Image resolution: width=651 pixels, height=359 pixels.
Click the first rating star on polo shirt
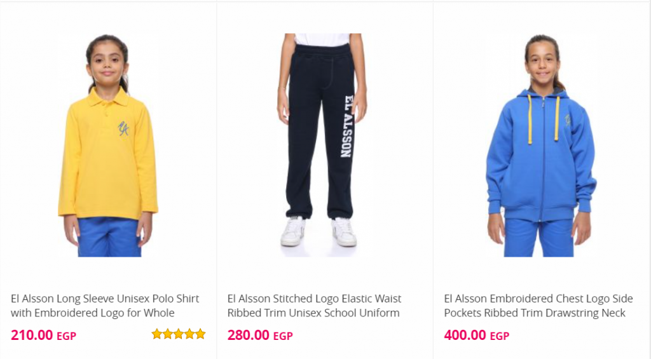[156, 334]
